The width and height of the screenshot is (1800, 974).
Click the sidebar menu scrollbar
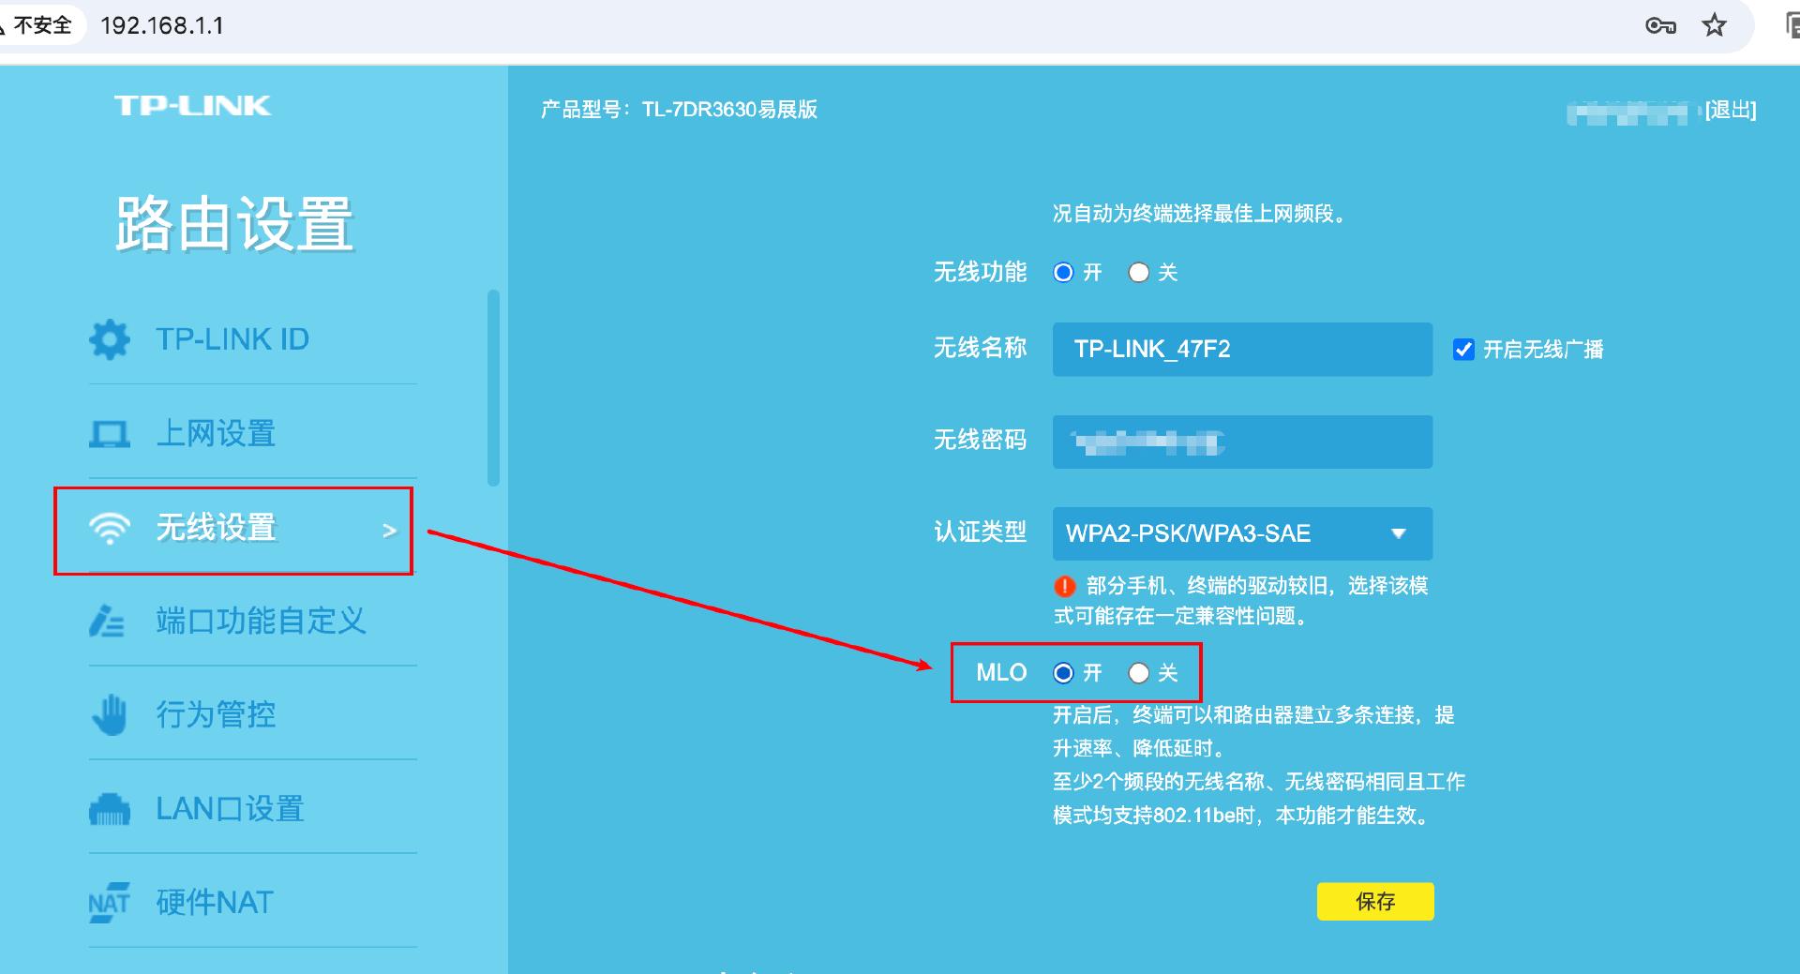493,388
